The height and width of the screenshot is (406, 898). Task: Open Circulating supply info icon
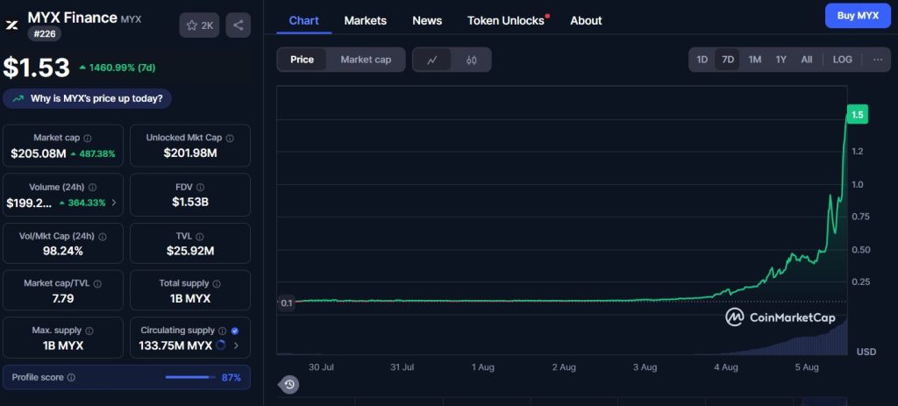[x=221, y=331]
